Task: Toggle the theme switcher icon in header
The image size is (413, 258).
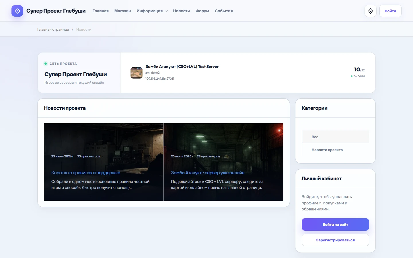Action: point(371,11)
